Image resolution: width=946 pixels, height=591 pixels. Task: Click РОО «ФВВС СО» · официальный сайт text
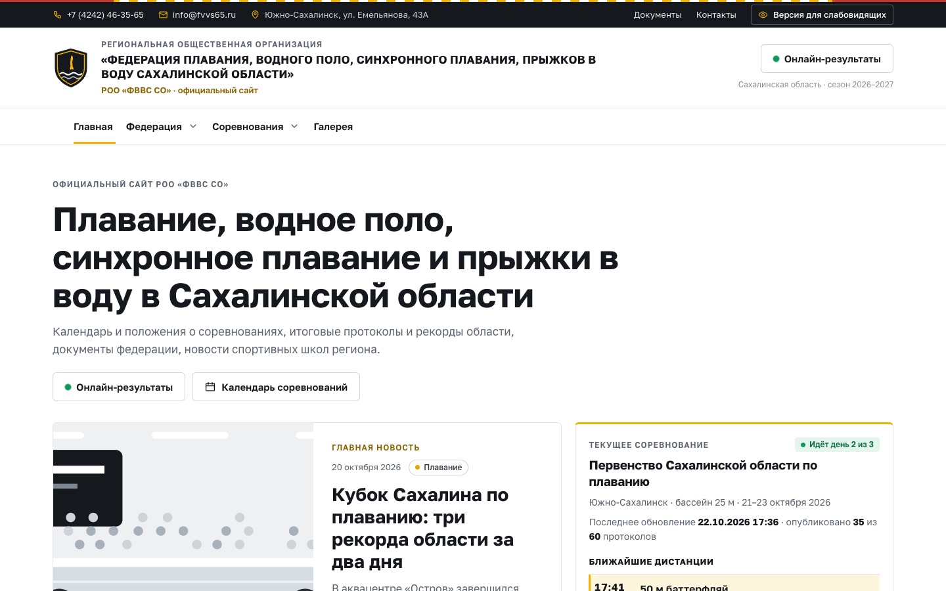[179, 91]
